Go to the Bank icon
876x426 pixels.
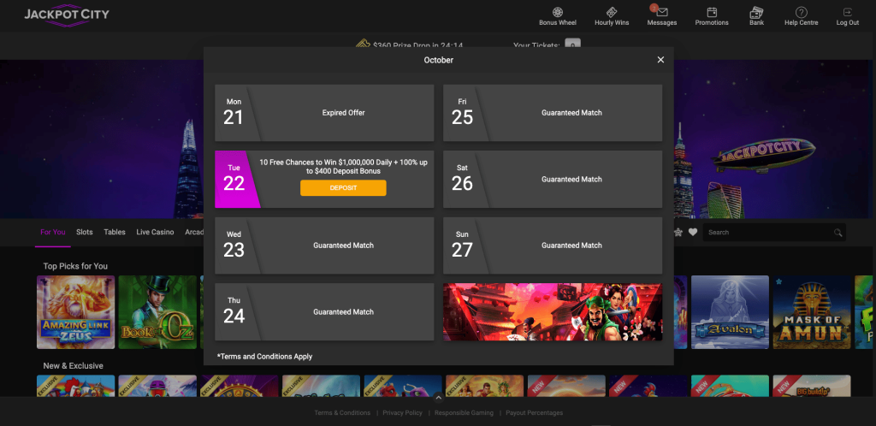[756, 12]
